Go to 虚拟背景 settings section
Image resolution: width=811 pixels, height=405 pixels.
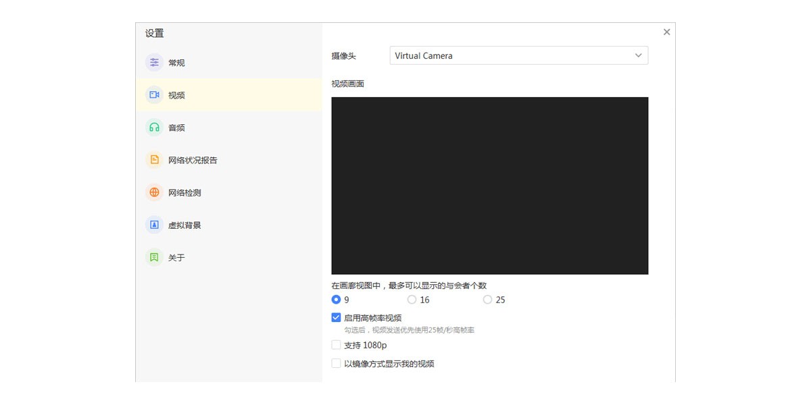[185, 225]
